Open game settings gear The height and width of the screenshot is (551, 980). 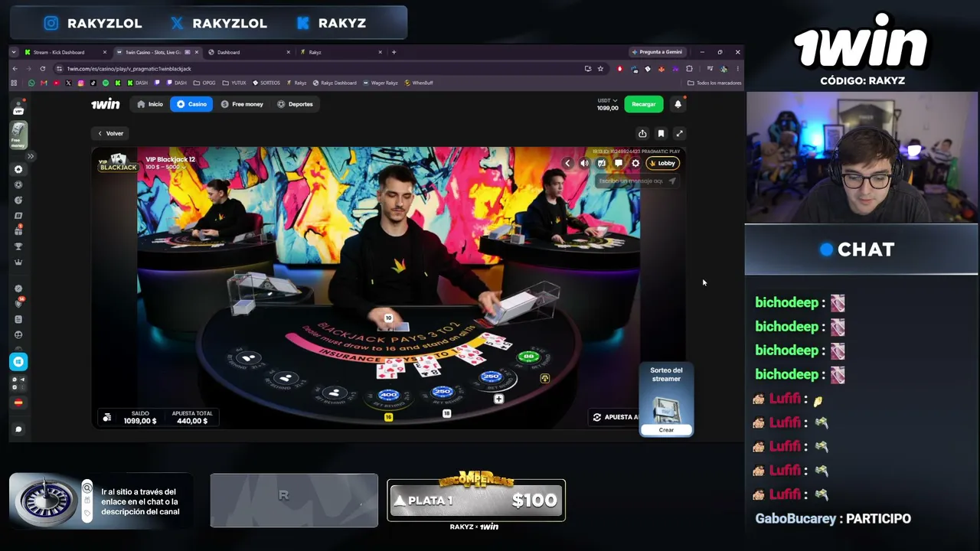coord(635,163)
